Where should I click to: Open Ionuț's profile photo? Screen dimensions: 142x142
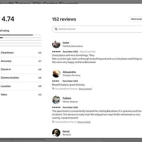click(x=56, y=133)
